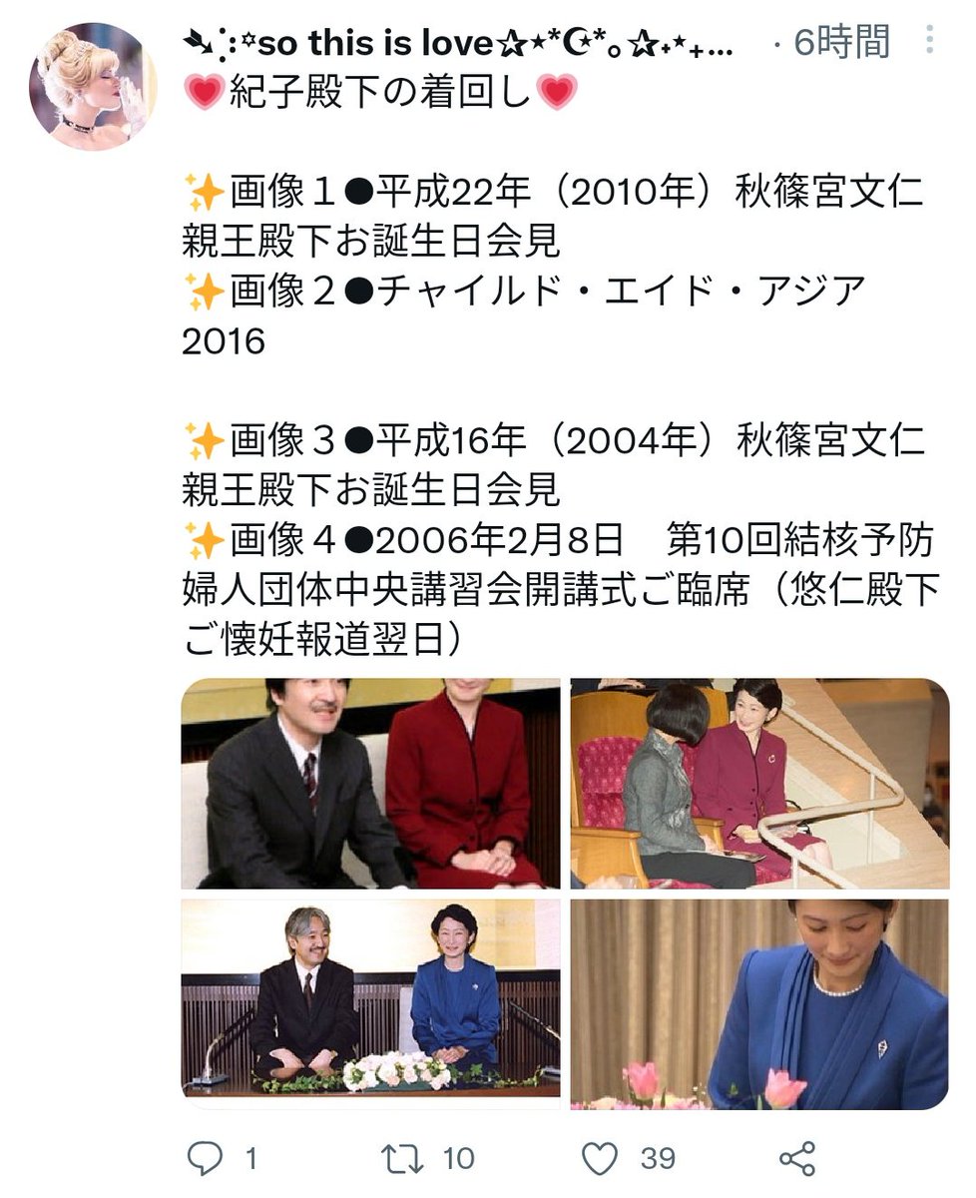
Task: Tap the reply speech bubble icon
Action: [206, 1158]
